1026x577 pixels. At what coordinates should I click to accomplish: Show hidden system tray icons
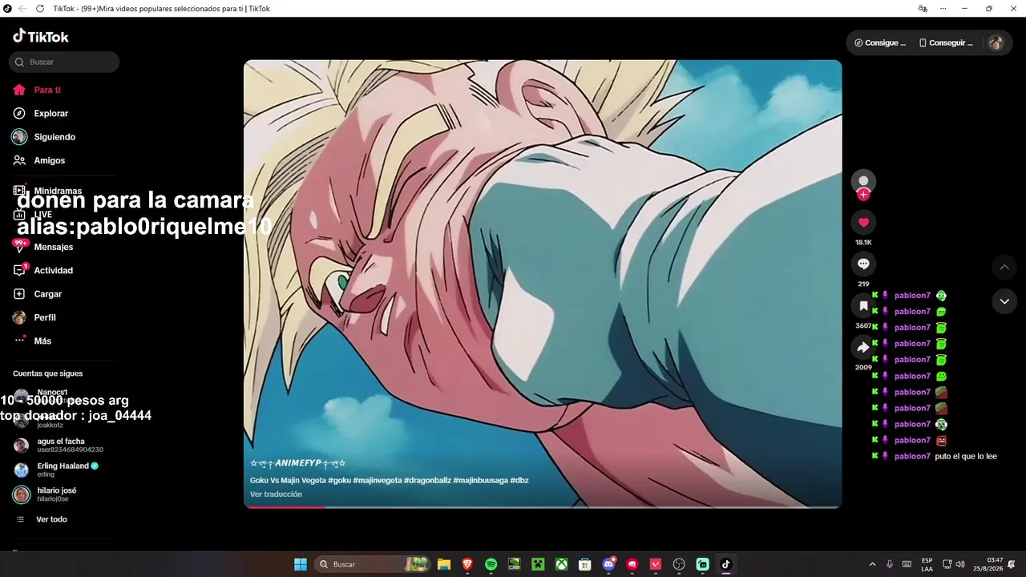point(872,564)
